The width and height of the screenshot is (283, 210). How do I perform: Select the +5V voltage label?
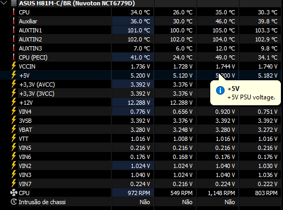24,75
